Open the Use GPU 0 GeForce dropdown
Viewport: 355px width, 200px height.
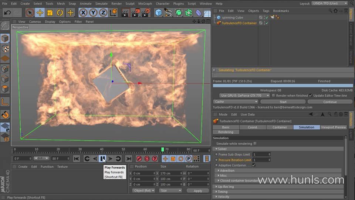tap(244, 96)
